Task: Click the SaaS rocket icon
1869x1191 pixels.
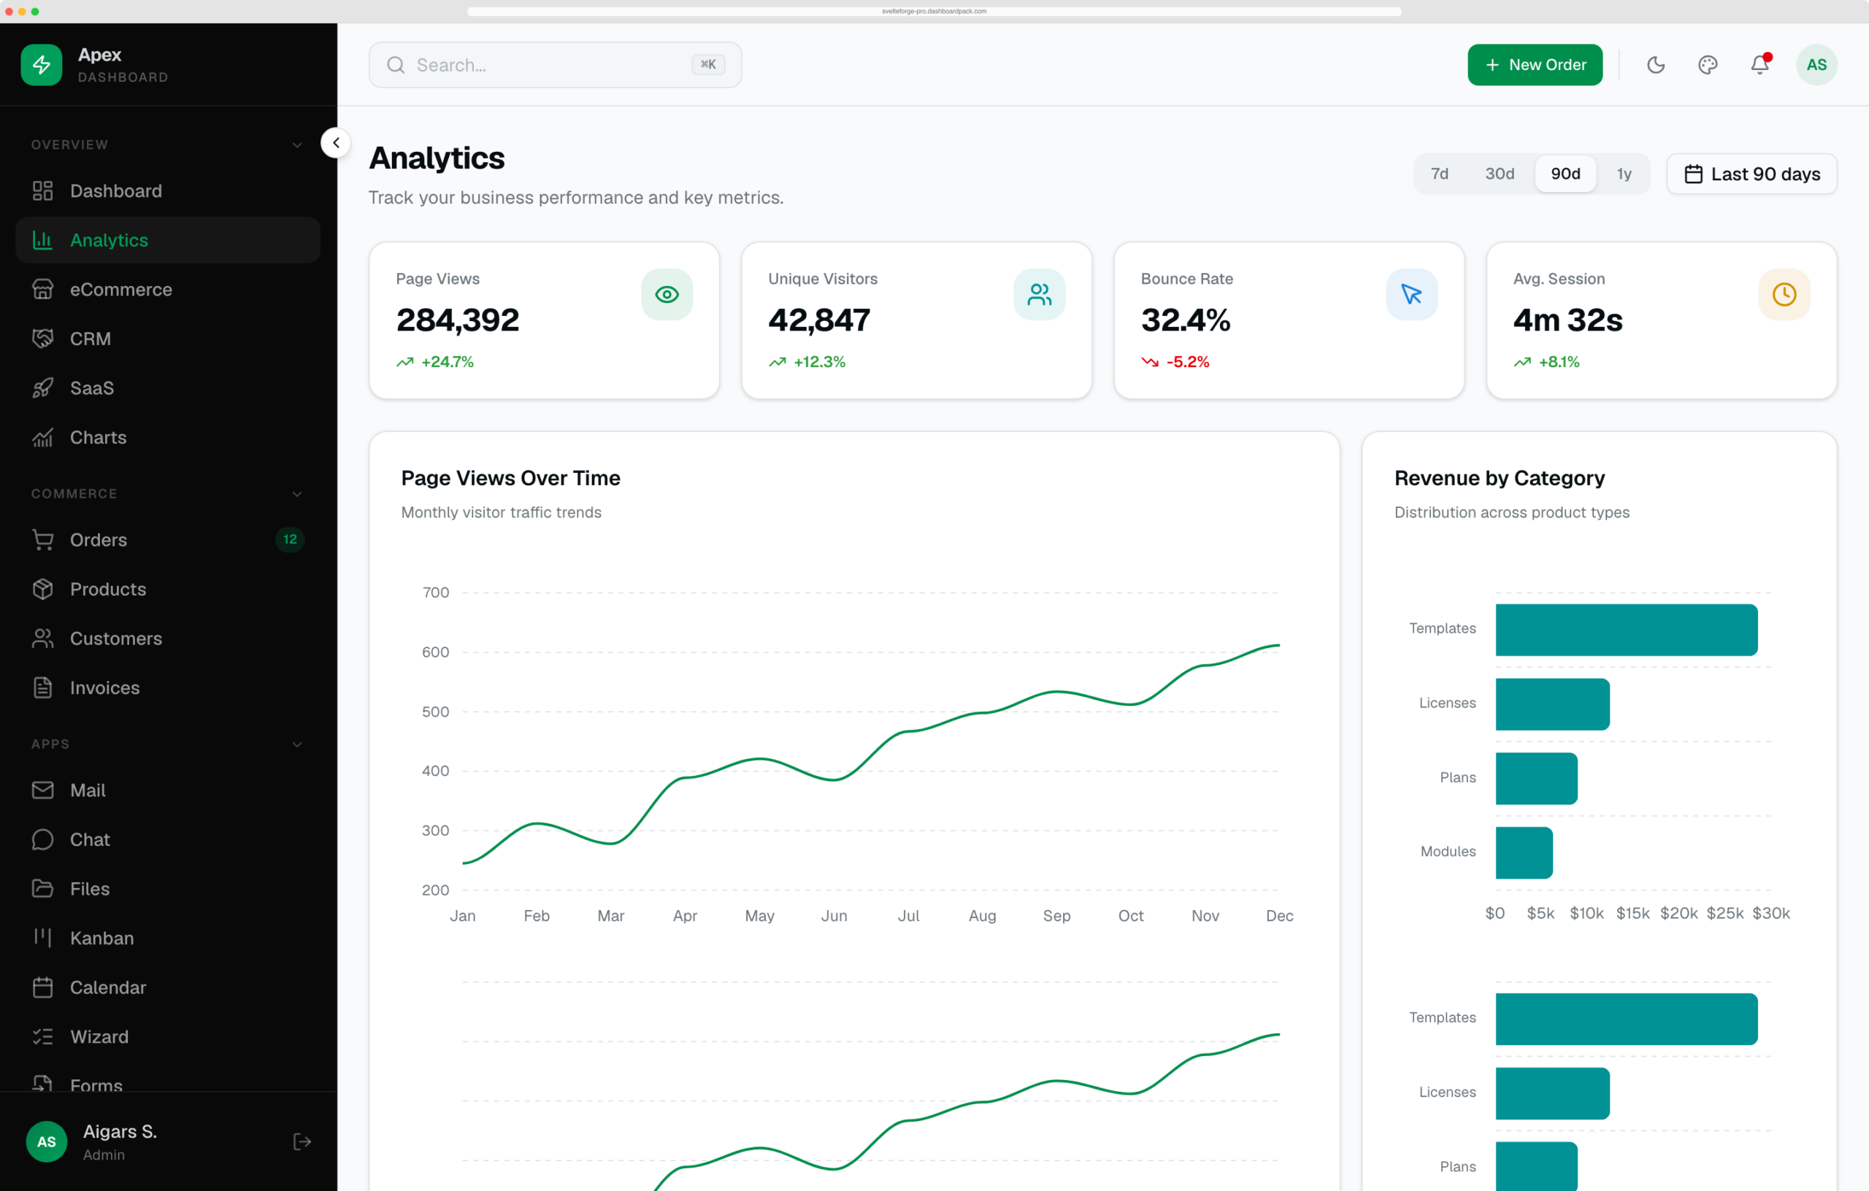Action: pos(42,388)
